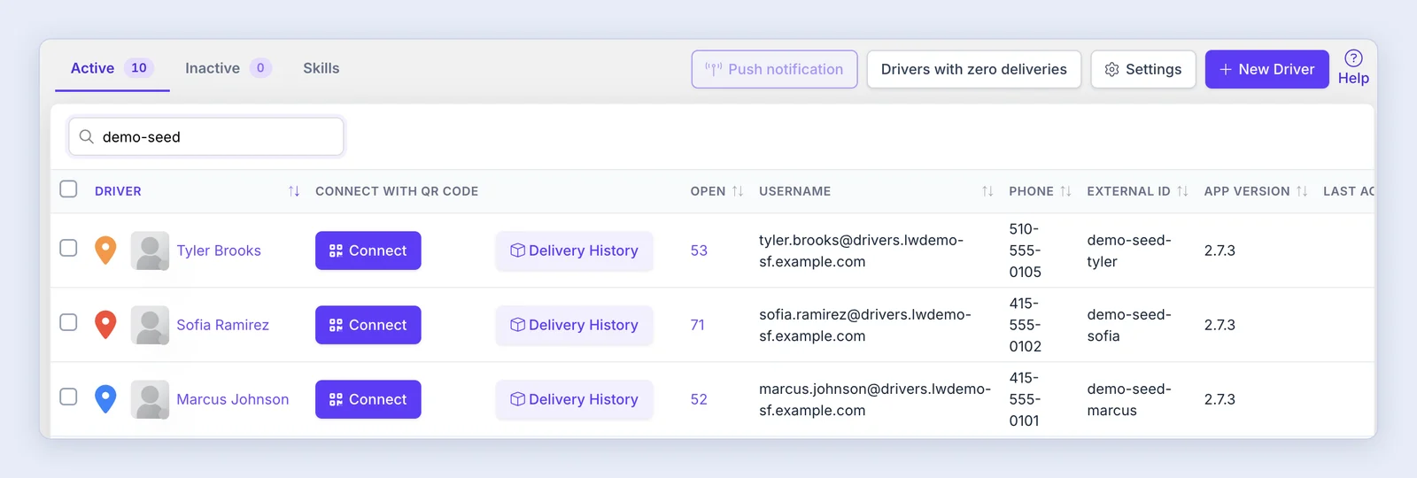Click open deliveries count 52
The height and width of the screenshot is (478, 1417).
[x=699, y=399]
